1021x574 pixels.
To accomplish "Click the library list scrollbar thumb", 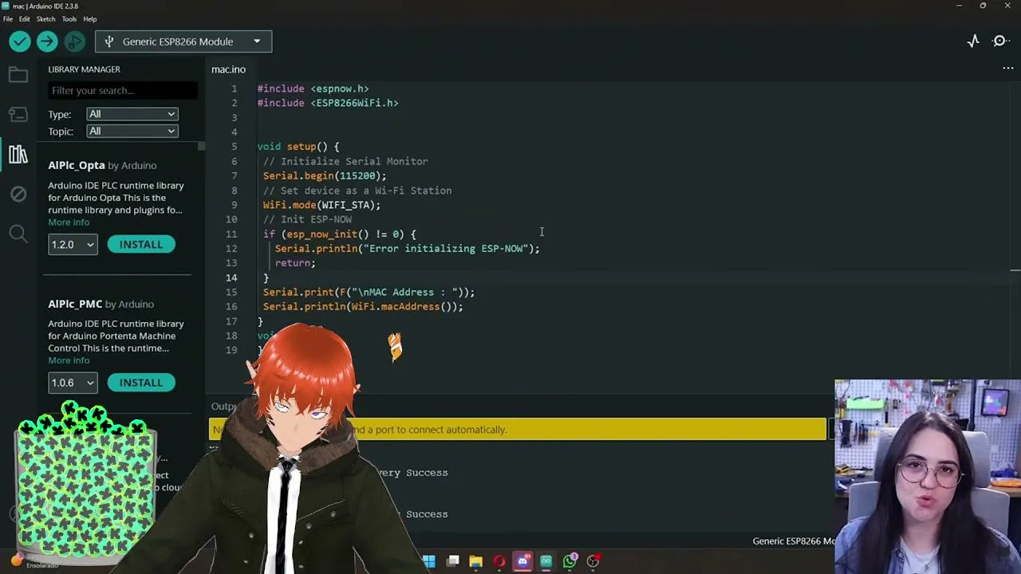I will (x=201, y=146).
